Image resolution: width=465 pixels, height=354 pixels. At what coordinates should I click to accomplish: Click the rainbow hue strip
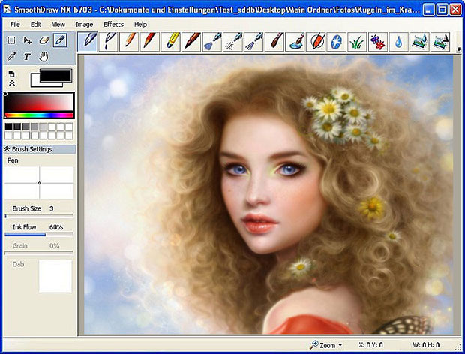[39, 115]
